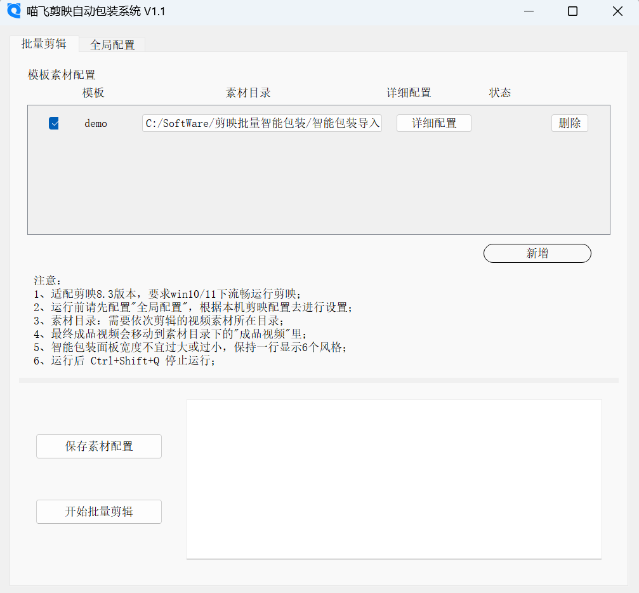The height and width of the screenshot is (593, 639).
Task: Uncheck the demo template checkbox
Action: (53, 123)
